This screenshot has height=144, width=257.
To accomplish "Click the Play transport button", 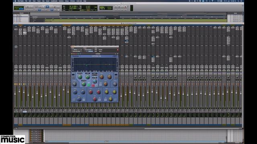I will tap(122, 7).
